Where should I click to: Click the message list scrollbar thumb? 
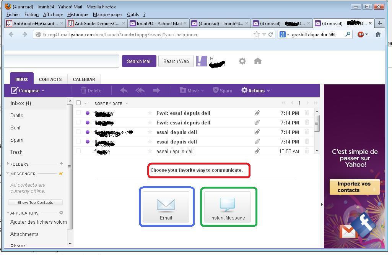coord(317,123)
